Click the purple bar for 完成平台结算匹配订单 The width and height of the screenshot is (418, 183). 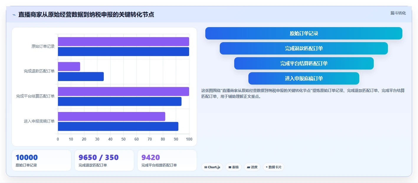pos(123,91)
